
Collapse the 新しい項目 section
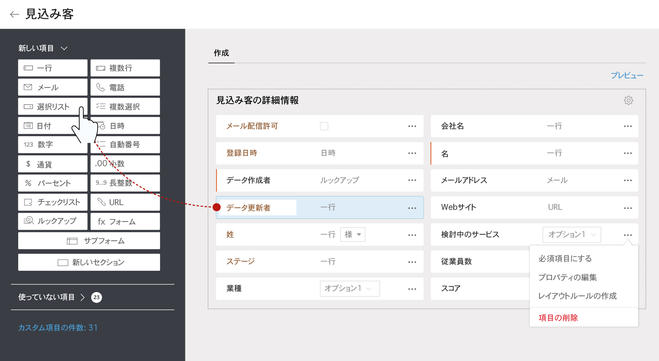pos(64,48)
